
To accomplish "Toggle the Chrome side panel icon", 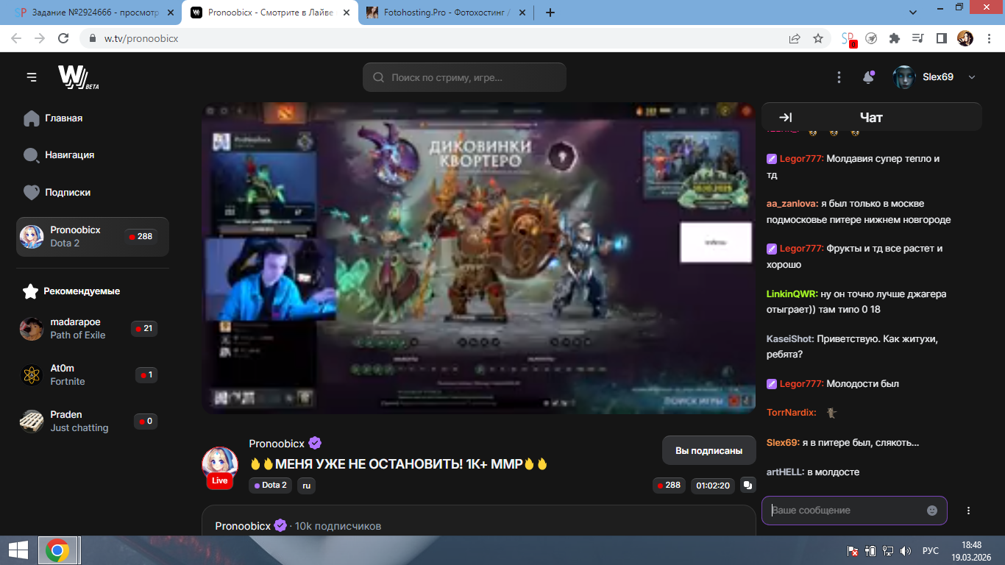I will 941,38.
